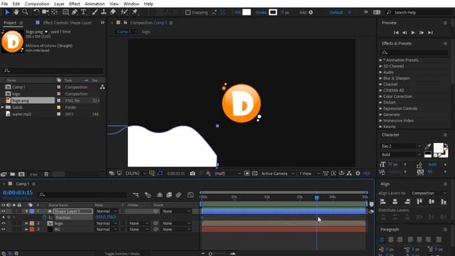Click the Draft 3D icon in timeline
This screenshot has height=256, width=455.
click(148, 195)
